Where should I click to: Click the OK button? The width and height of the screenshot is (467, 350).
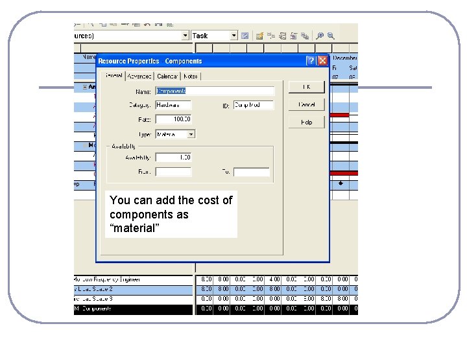(306, 87)
